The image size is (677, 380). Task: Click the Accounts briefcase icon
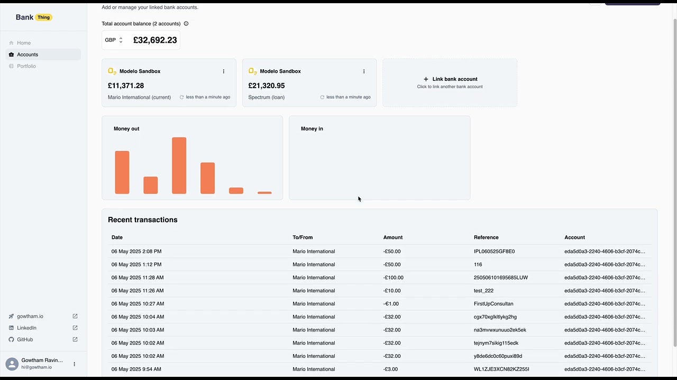(11, 54)
